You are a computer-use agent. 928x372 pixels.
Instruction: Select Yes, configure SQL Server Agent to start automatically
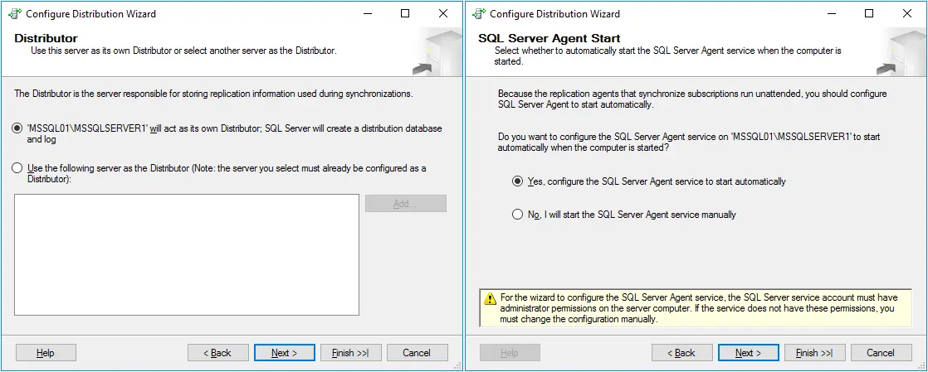(x=518, y=181)
